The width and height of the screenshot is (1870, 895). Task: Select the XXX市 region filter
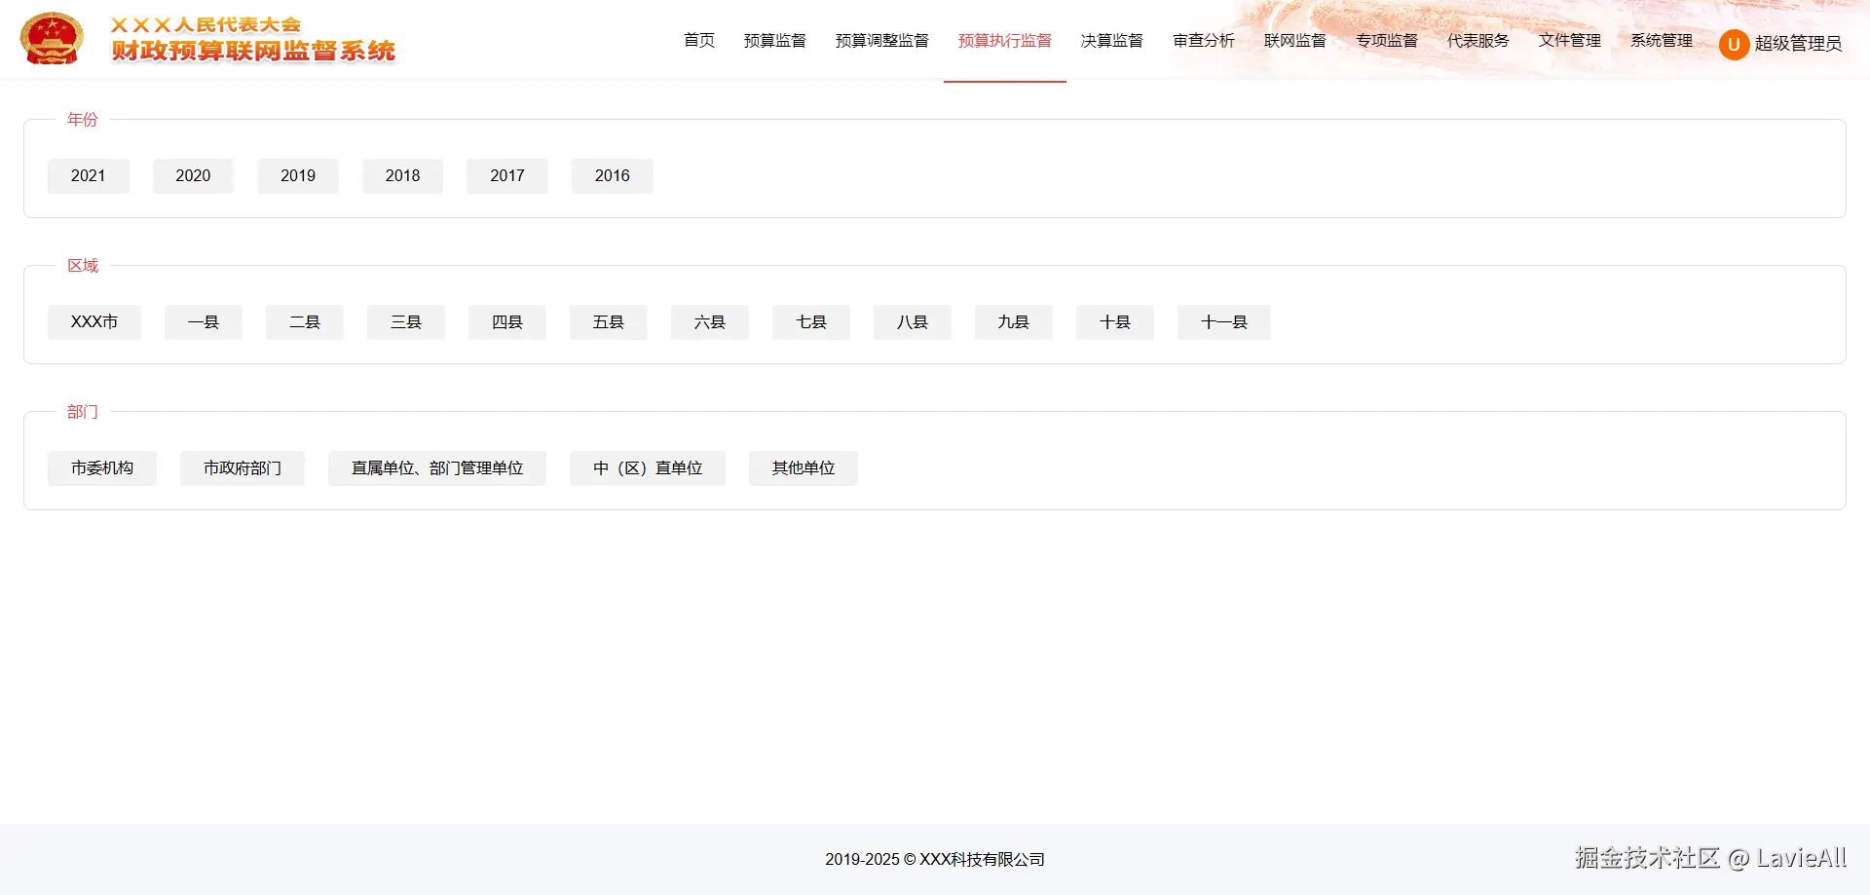click(93, 321)
